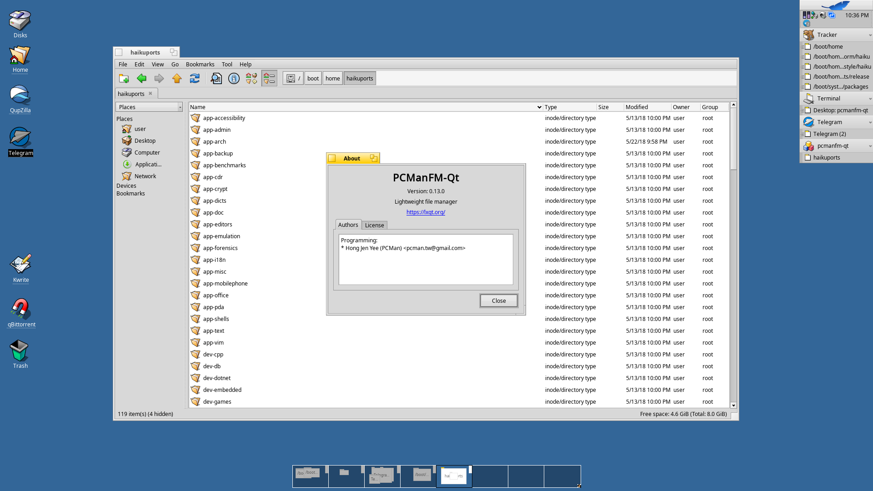873x491 pixels.
Task: Expand the Places side pane dropdown
Action: tap(149, 107)
